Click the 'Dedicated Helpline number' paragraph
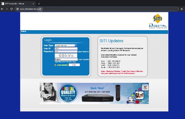The width and height of the screenshot is (185, 119). pyautogui.click(x=119, y=56)
